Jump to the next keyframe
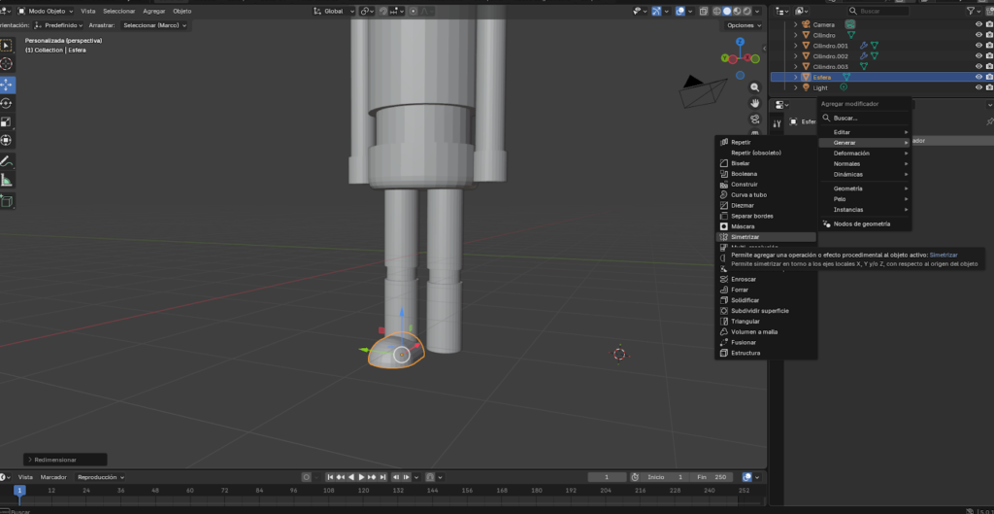994x514 pixels. click(372, 477)
